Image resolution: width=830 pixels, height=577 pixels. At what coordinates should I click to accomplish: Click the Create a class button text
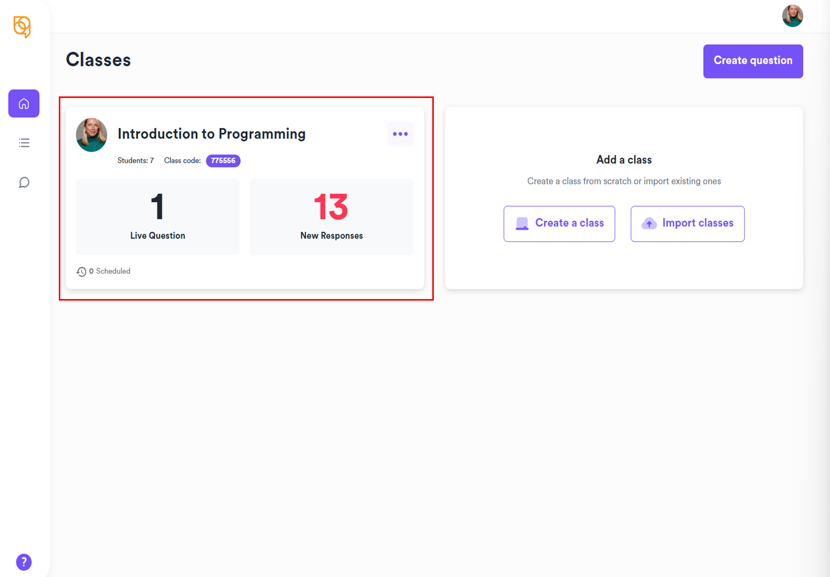[569, 223]
